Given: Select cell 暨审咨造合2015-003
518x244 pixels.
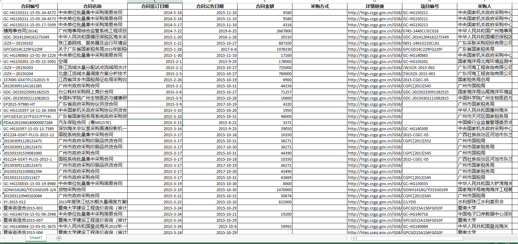Looking at the screenshot, I should 30,208.
